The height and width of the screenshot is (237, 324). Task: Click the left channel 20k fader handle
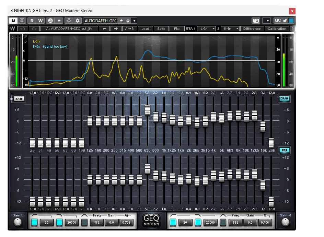(271, 143)
